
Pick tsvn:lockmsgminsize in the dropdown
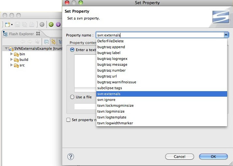[162, 105]
